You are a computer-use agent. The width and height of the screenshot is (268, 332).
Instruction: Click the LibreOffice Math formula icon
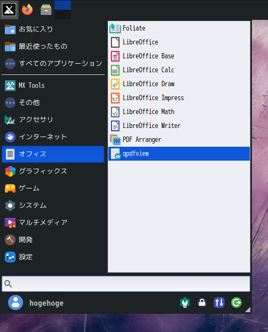115,112
